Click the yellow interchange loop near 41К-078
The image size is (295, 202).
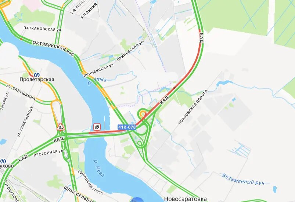(143, 114)
